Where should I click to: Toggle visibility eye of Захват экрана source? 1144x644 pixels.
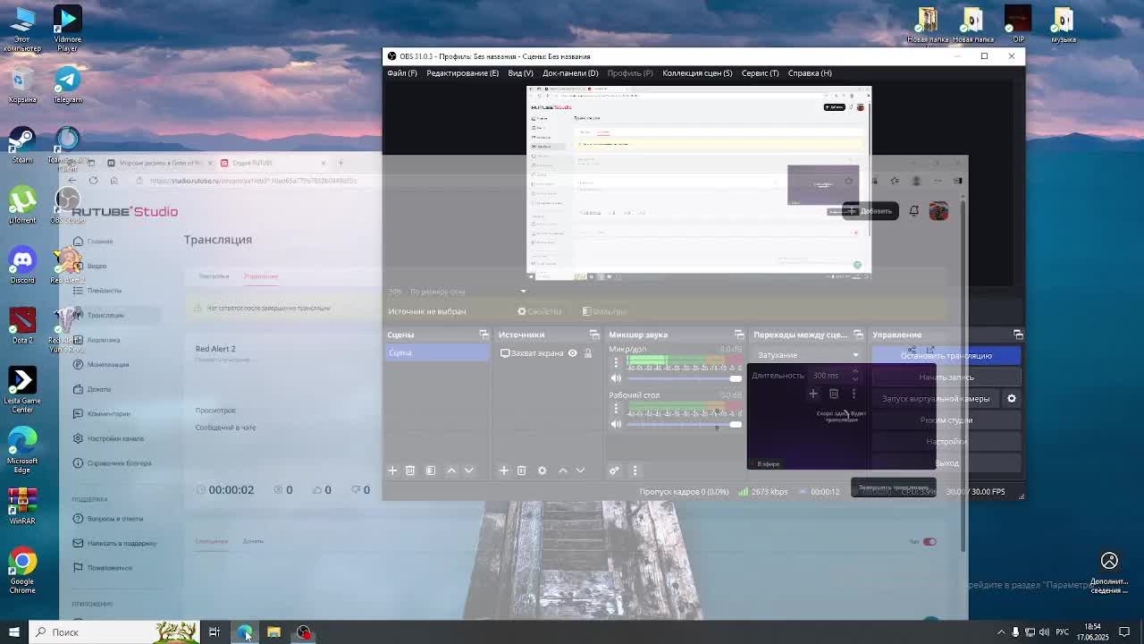click(573, 353)
